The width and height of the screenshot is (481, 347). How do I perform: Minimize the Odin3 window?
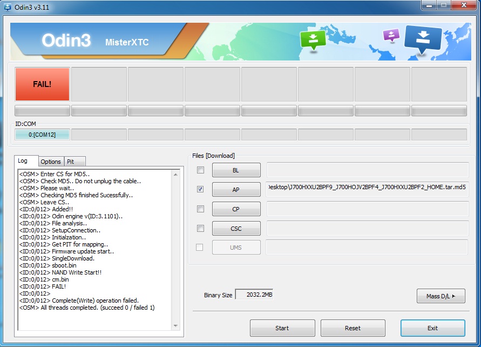click(429, 5)
